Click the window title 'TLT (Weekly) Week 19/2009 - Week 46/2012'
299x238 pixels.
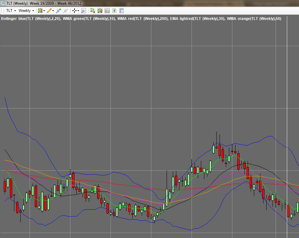click(44, 3)
